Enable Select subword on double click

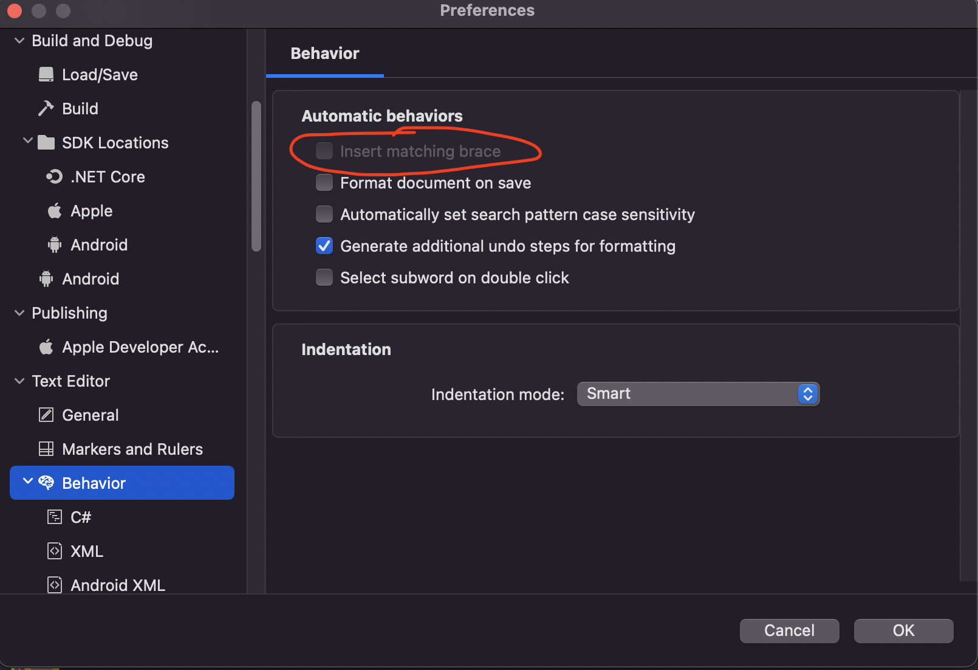coord(324,278)
